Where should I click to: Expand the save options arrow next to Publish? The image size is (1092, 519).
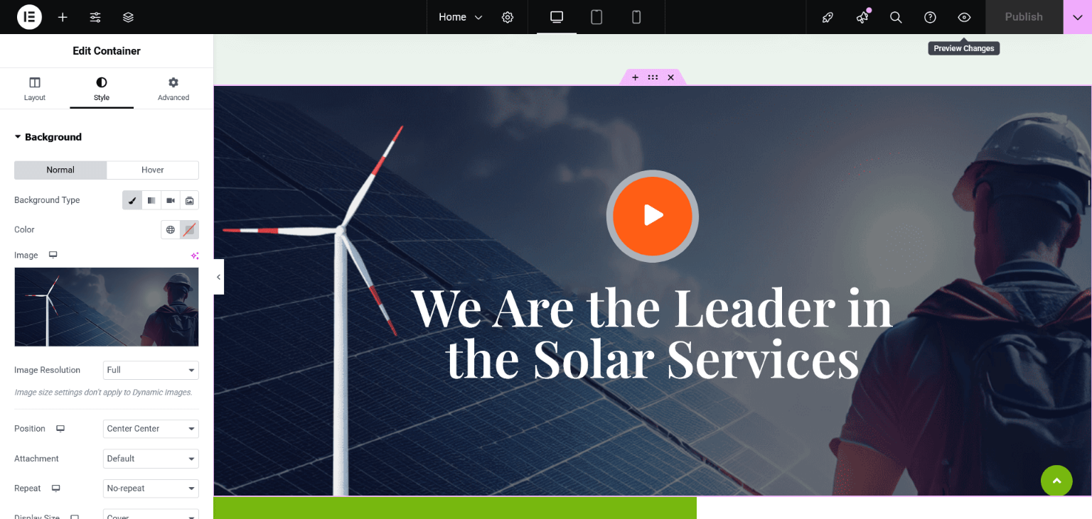click(1078, 17)
